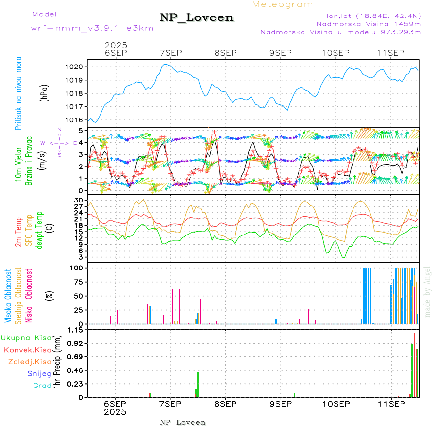The height and width of the screenshot is (437, 437).
Task: Click the Nadmorska Visina u modelu text
Action: [340, 32]
